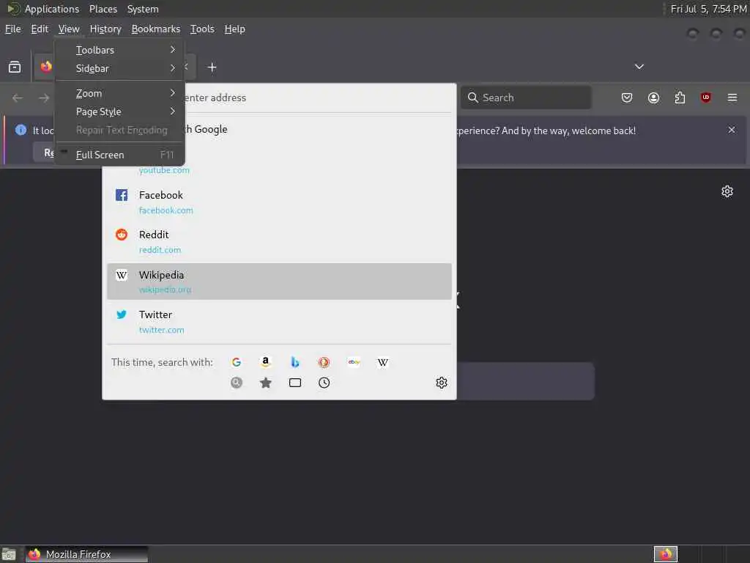
Task: Open the File menu
Action: coord(13,29)
